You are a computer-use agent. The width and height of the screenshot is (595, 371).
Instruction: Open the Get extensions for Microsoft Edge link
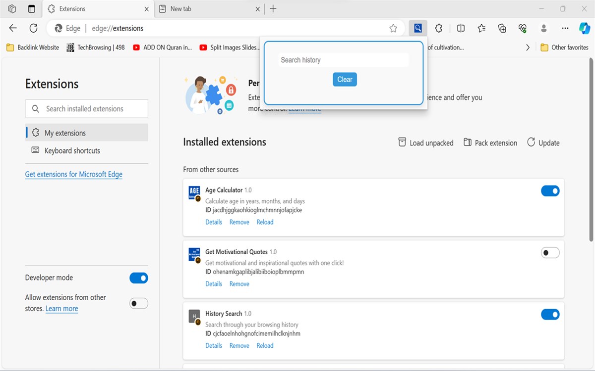coord(74,174)
